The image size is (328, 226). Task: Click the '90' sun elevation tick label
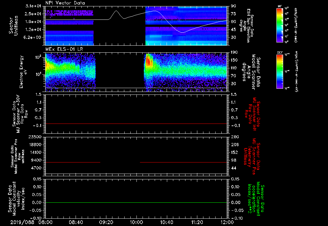point(234,6)
